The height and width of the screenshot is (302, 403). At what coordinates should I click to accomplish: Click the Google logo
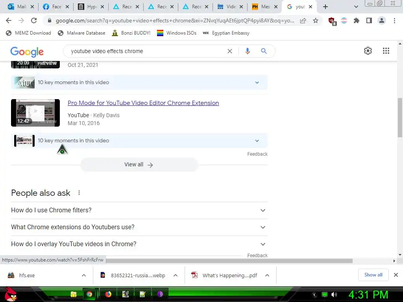[27, 52]
